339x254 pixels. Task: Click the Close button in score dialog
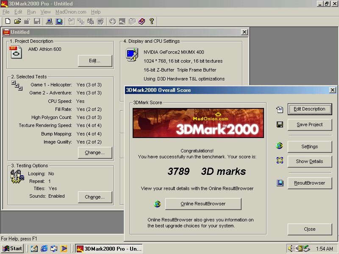point(310,229)
